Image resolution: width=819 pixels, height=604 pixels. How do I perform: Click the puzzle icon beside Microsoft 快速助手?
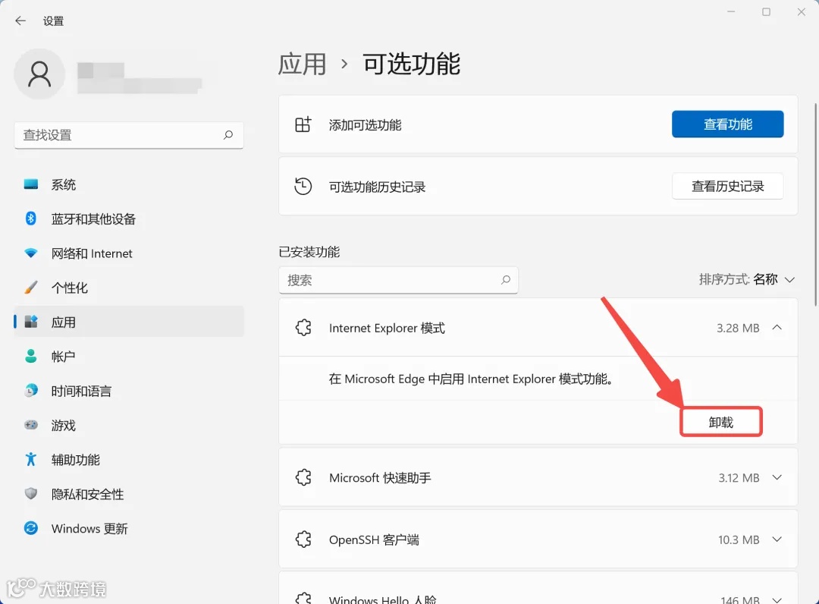[303, 477]
